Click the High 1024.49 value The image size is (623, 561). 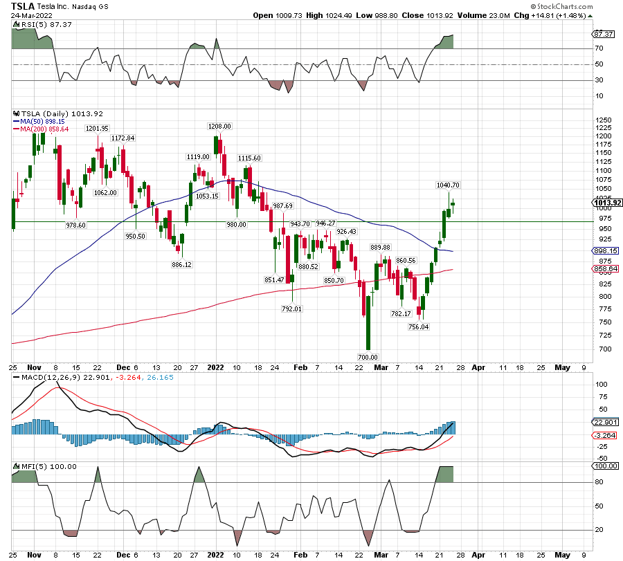click(x=329, y=15)
